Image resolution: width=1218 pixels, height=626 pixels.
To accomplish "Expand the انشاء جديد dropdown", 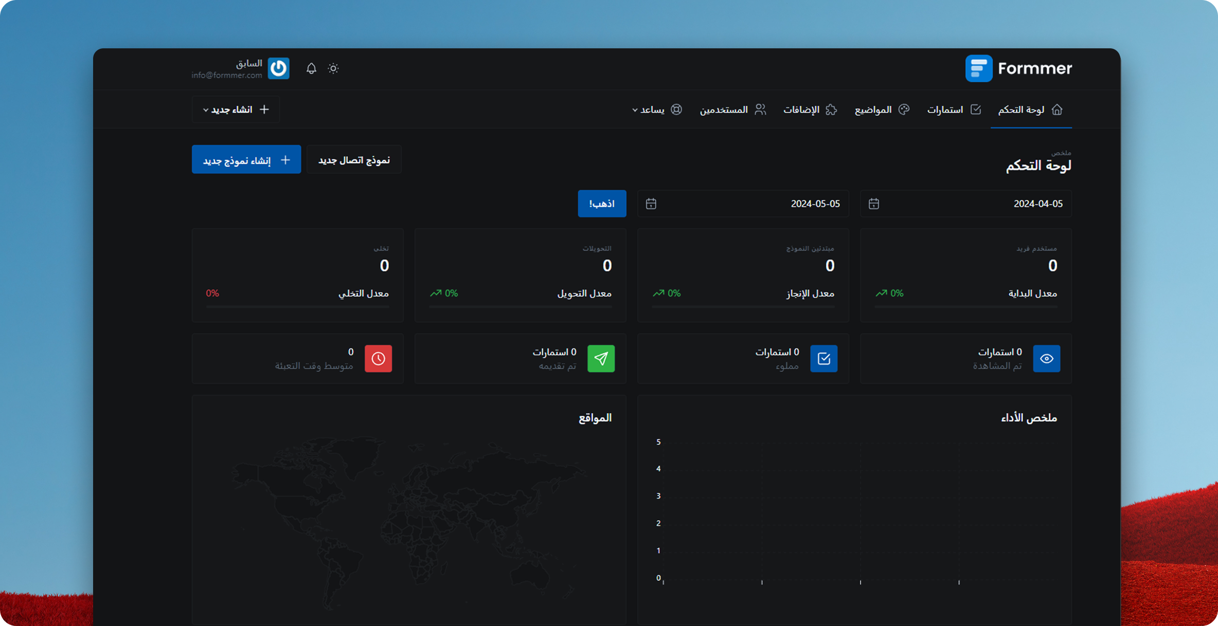I will coord(236,110).
